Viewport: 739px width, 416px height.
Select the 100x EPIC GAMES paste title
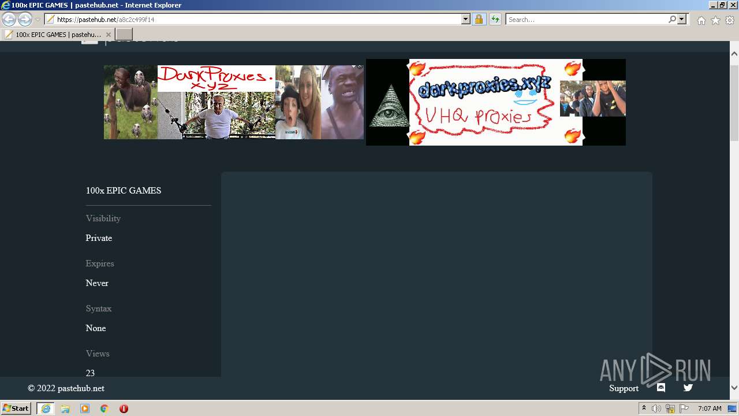[124, 191]
